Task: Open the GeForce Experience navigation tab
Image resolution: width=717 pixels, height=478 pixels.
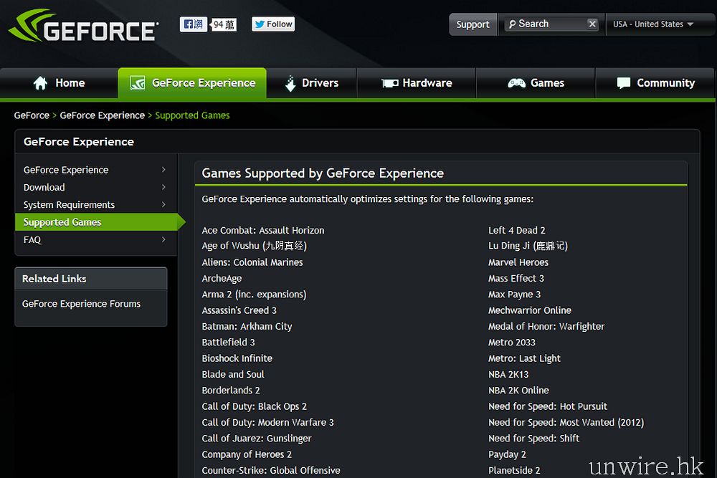Action: click(x=192, y=83)
